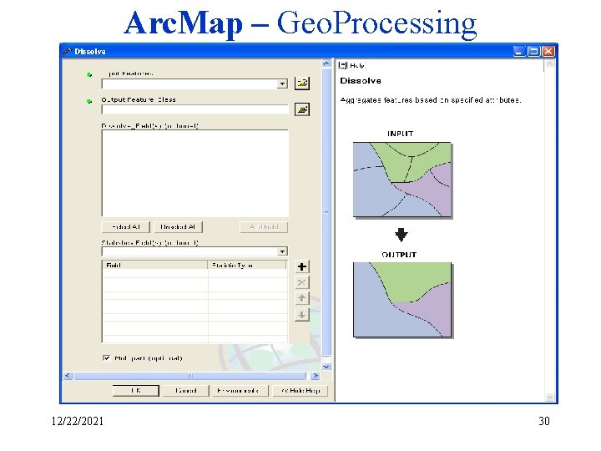Move statistics row up arrow icon
This screenshot has width=601, height=451.
301,298
